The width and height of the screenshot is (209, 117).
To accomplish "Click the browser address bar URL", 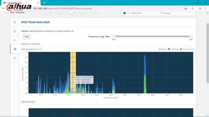I will 62,8.
